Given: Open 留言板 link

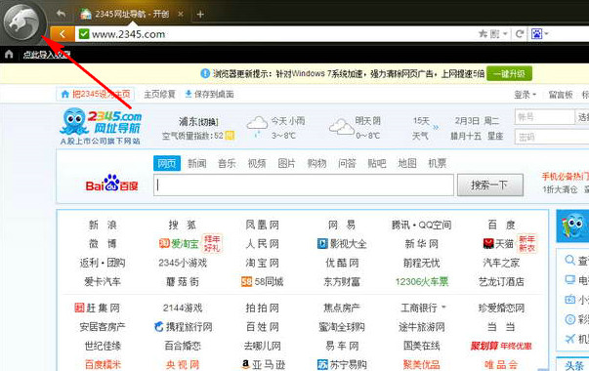Looking at the screenshot, I should point(561,95).
